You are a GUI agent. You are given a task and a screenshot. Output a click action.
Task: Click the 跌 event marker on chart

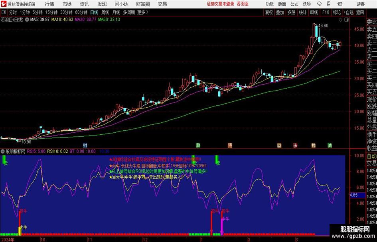tap(198, 145)
